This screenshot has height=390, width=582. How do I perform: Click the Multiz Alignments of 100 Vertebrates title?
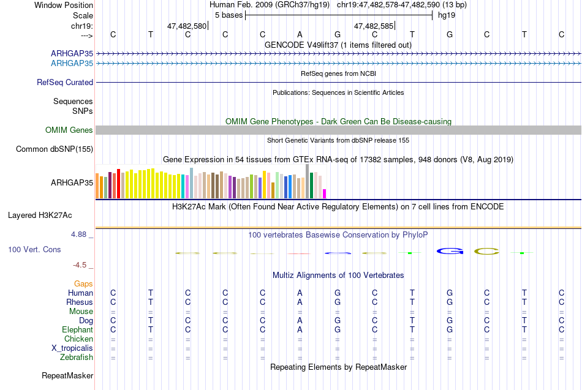click(338, 276)
